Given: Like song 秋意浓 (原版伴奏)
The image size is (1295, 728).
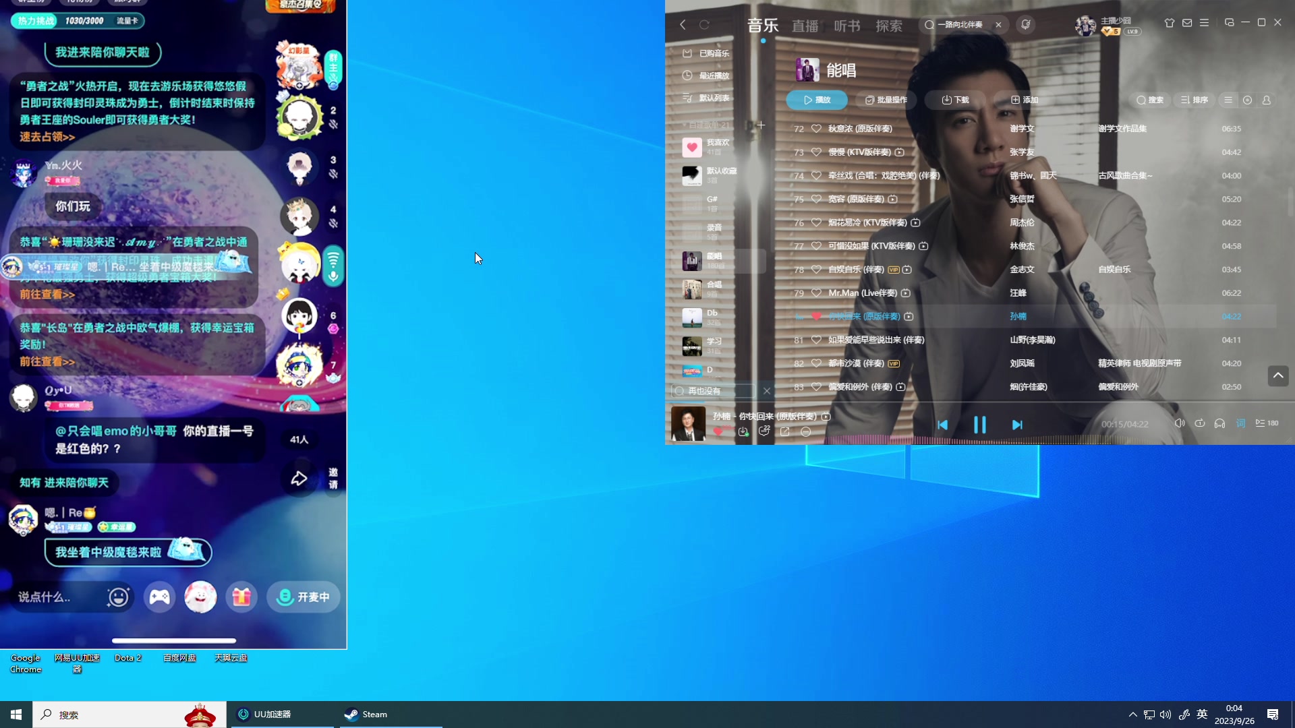Looking at the screenshot, I should click(816, 129).
